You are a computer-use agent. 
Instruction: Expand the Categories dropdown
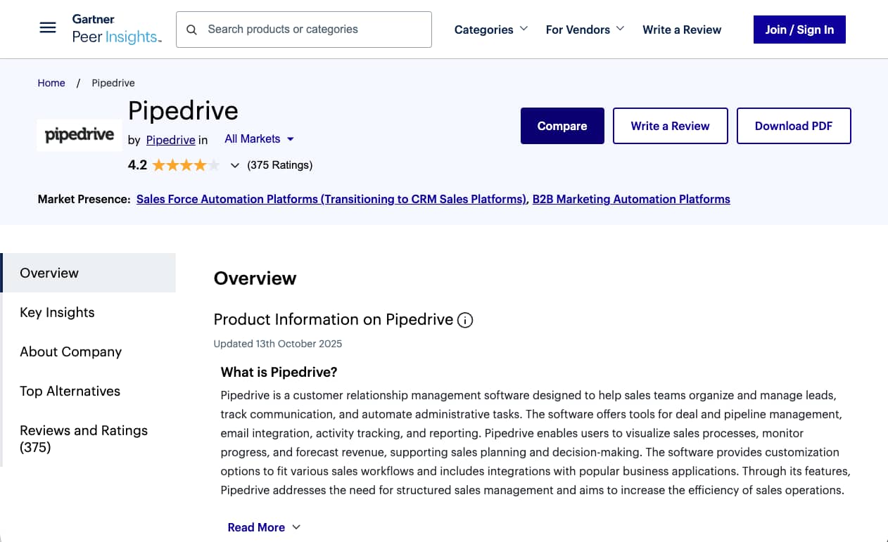(491, 30)
